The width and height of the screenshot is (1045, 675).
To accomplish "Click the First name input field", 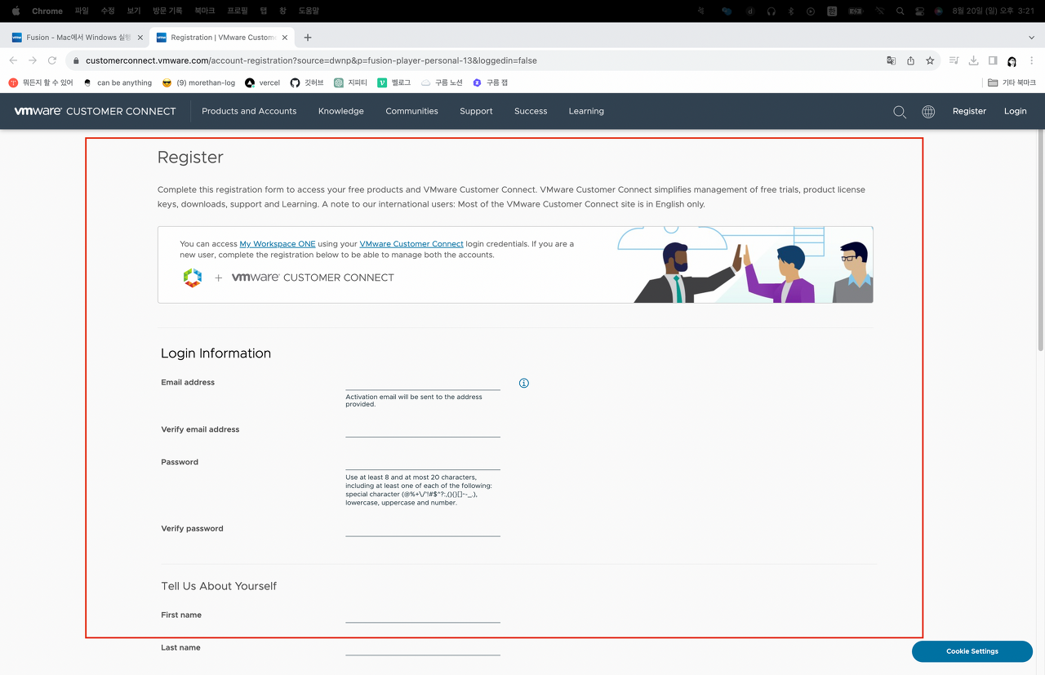I will pos(423,615).
